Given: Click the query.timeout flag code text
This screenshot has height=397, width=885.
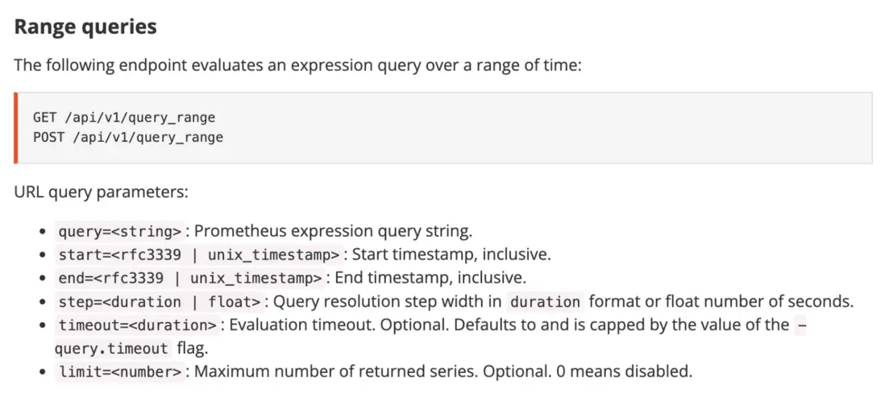Looking at the screenshot, I should coord(111,349).
